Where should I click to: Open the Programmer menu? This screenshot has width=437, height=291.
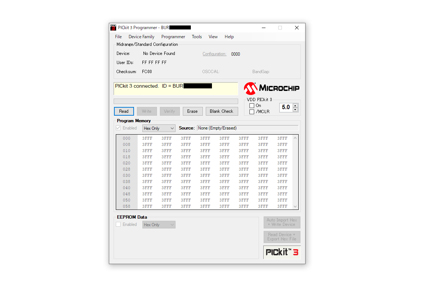point(173,37)
